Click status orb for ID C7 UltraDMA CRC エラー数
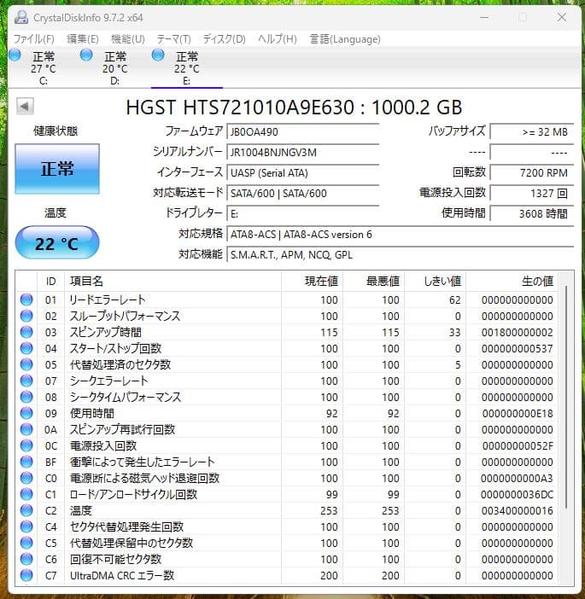Image resolution: width=585 pixels, height=599 pixels. [x=26, y=575]
